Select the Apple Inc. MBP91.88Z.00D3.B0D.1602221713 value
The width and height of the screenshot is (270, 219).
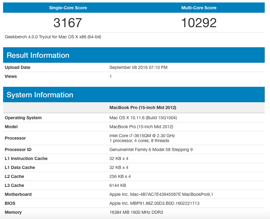pos(154,203)
